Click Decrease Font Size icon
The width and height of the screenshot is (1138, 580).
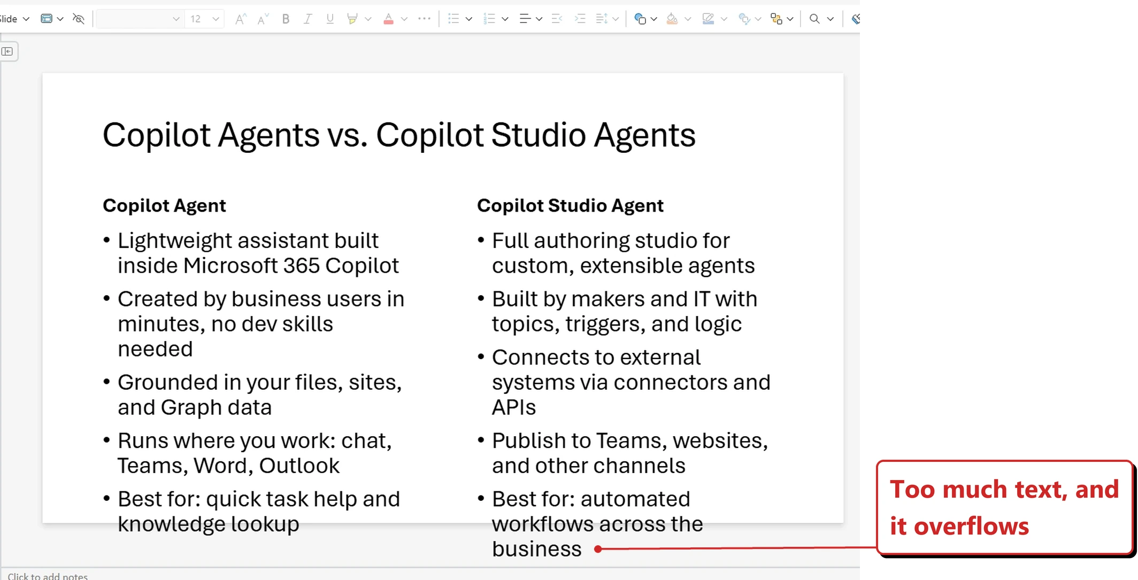(263, 19)
